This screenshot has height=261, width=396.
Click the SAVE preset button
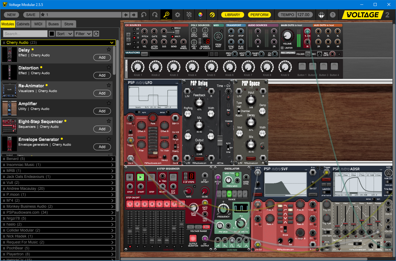pos(31,15)
